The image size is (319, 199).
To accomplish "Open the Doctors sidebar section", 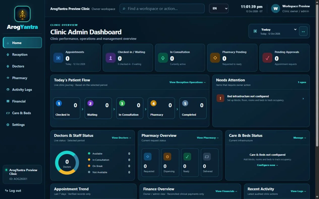I will pos(22,66).
